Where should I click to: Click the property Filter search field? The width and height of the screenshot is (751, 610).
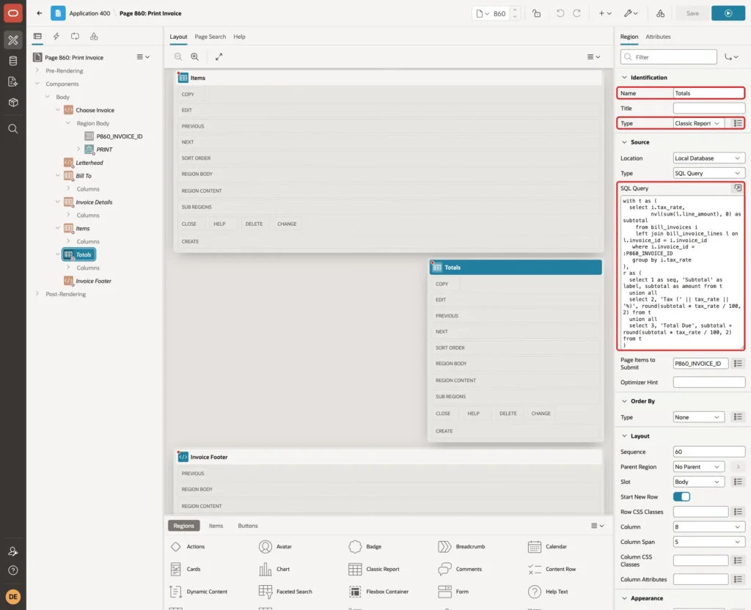pyautogui.click(x=669, y=57)
